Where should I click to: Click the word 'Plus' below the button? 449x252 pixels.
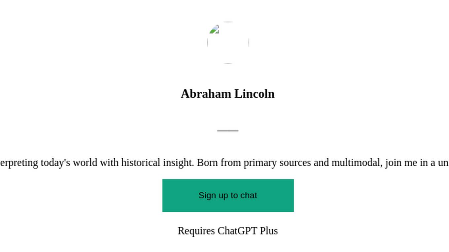pos(269,231)
